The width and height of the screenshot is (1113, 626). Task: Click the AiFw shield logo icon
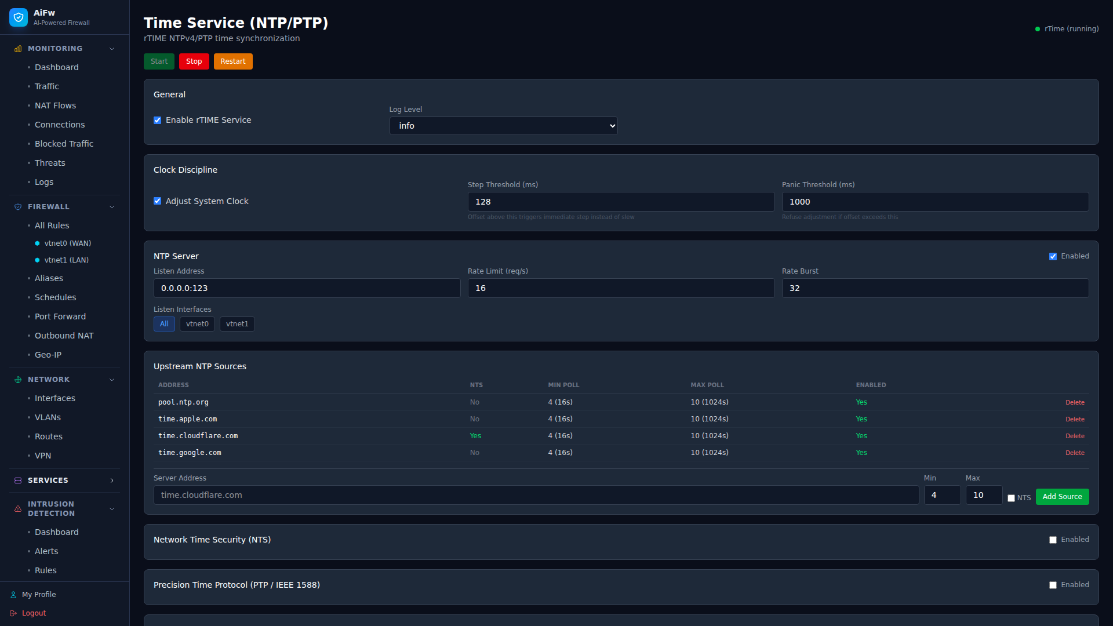click(19, 17)
